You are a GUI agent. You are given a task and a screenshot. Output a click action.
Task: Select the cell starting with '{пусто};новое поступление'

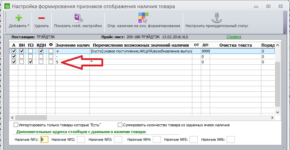click(x=141, y=51)
